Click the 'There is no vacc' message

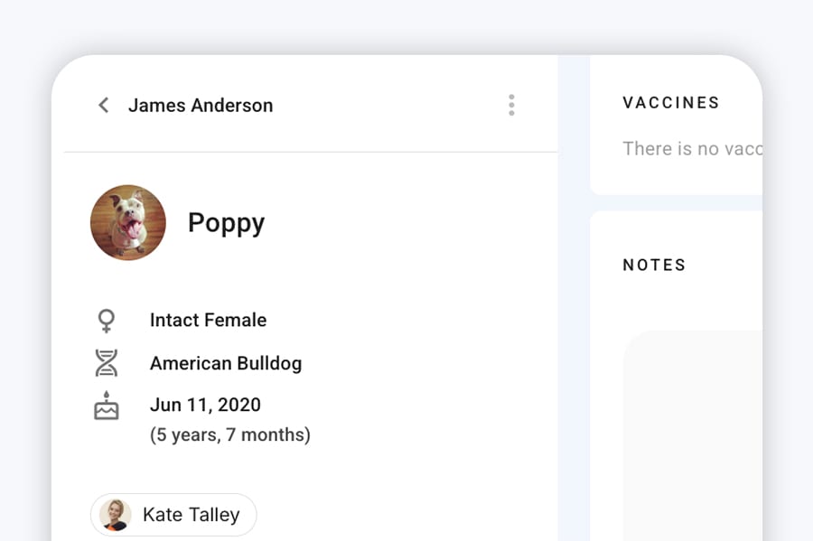click(692, 149)
